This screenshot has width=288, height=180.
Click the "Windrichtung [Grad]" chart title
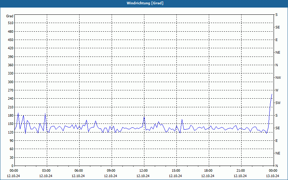point(145,3)
